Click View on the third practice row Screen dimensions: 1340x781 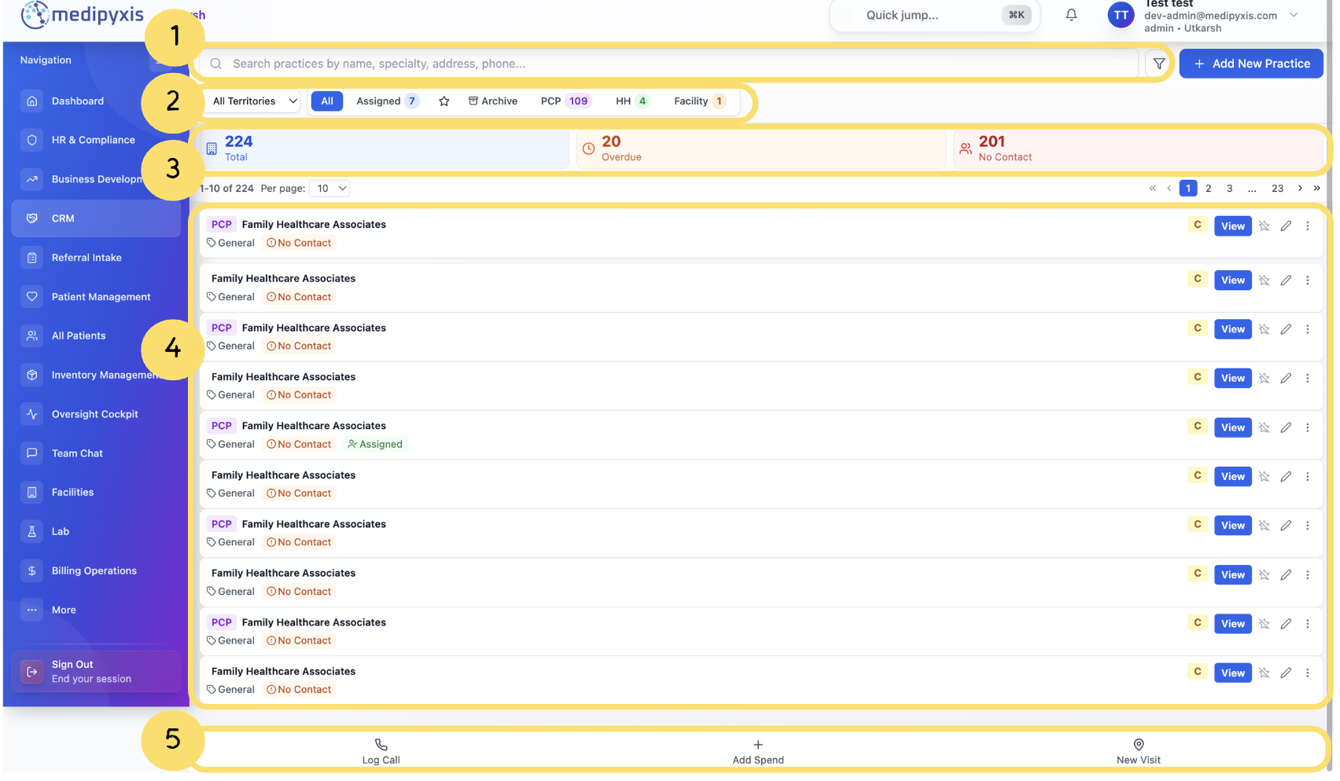pos(1232,329)
